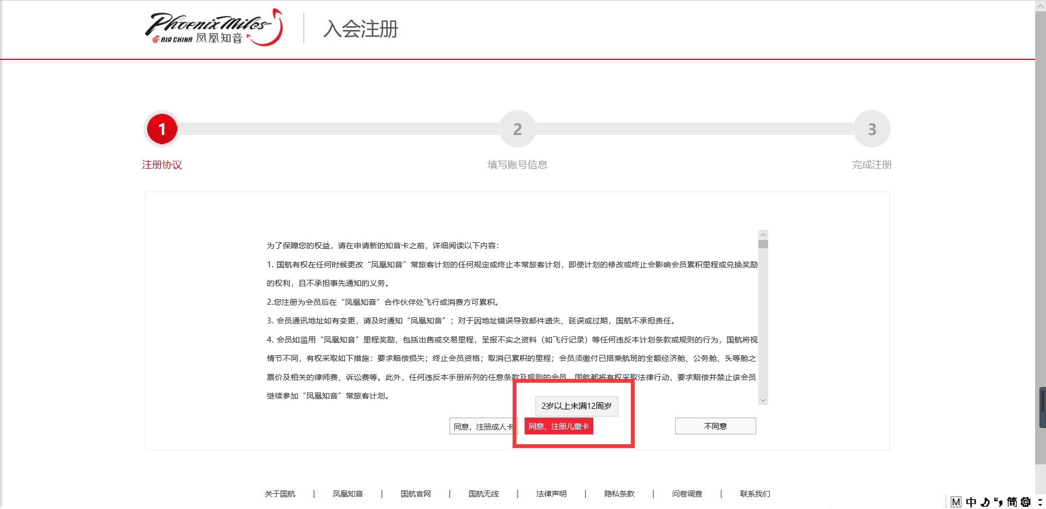Toggle the IME half-width moon icon
This screenshot has width=1046, height=509.
click(x=985, y=502)
